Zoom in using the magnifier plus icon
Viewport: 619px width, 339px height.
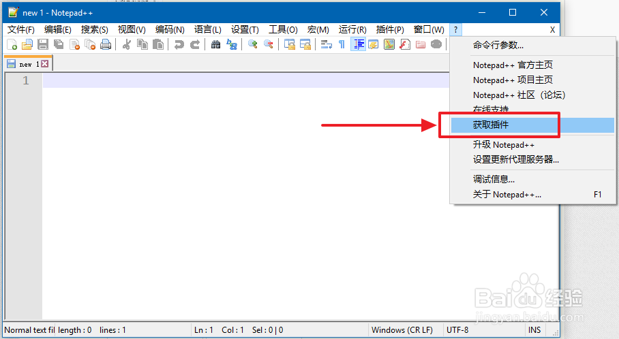(253, 44)
